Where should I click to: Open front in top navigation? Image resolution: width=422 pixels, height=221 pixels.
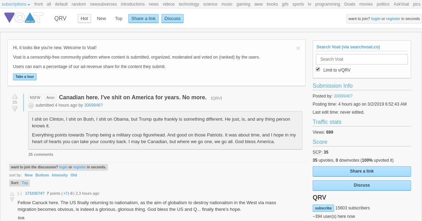(39, 4)
